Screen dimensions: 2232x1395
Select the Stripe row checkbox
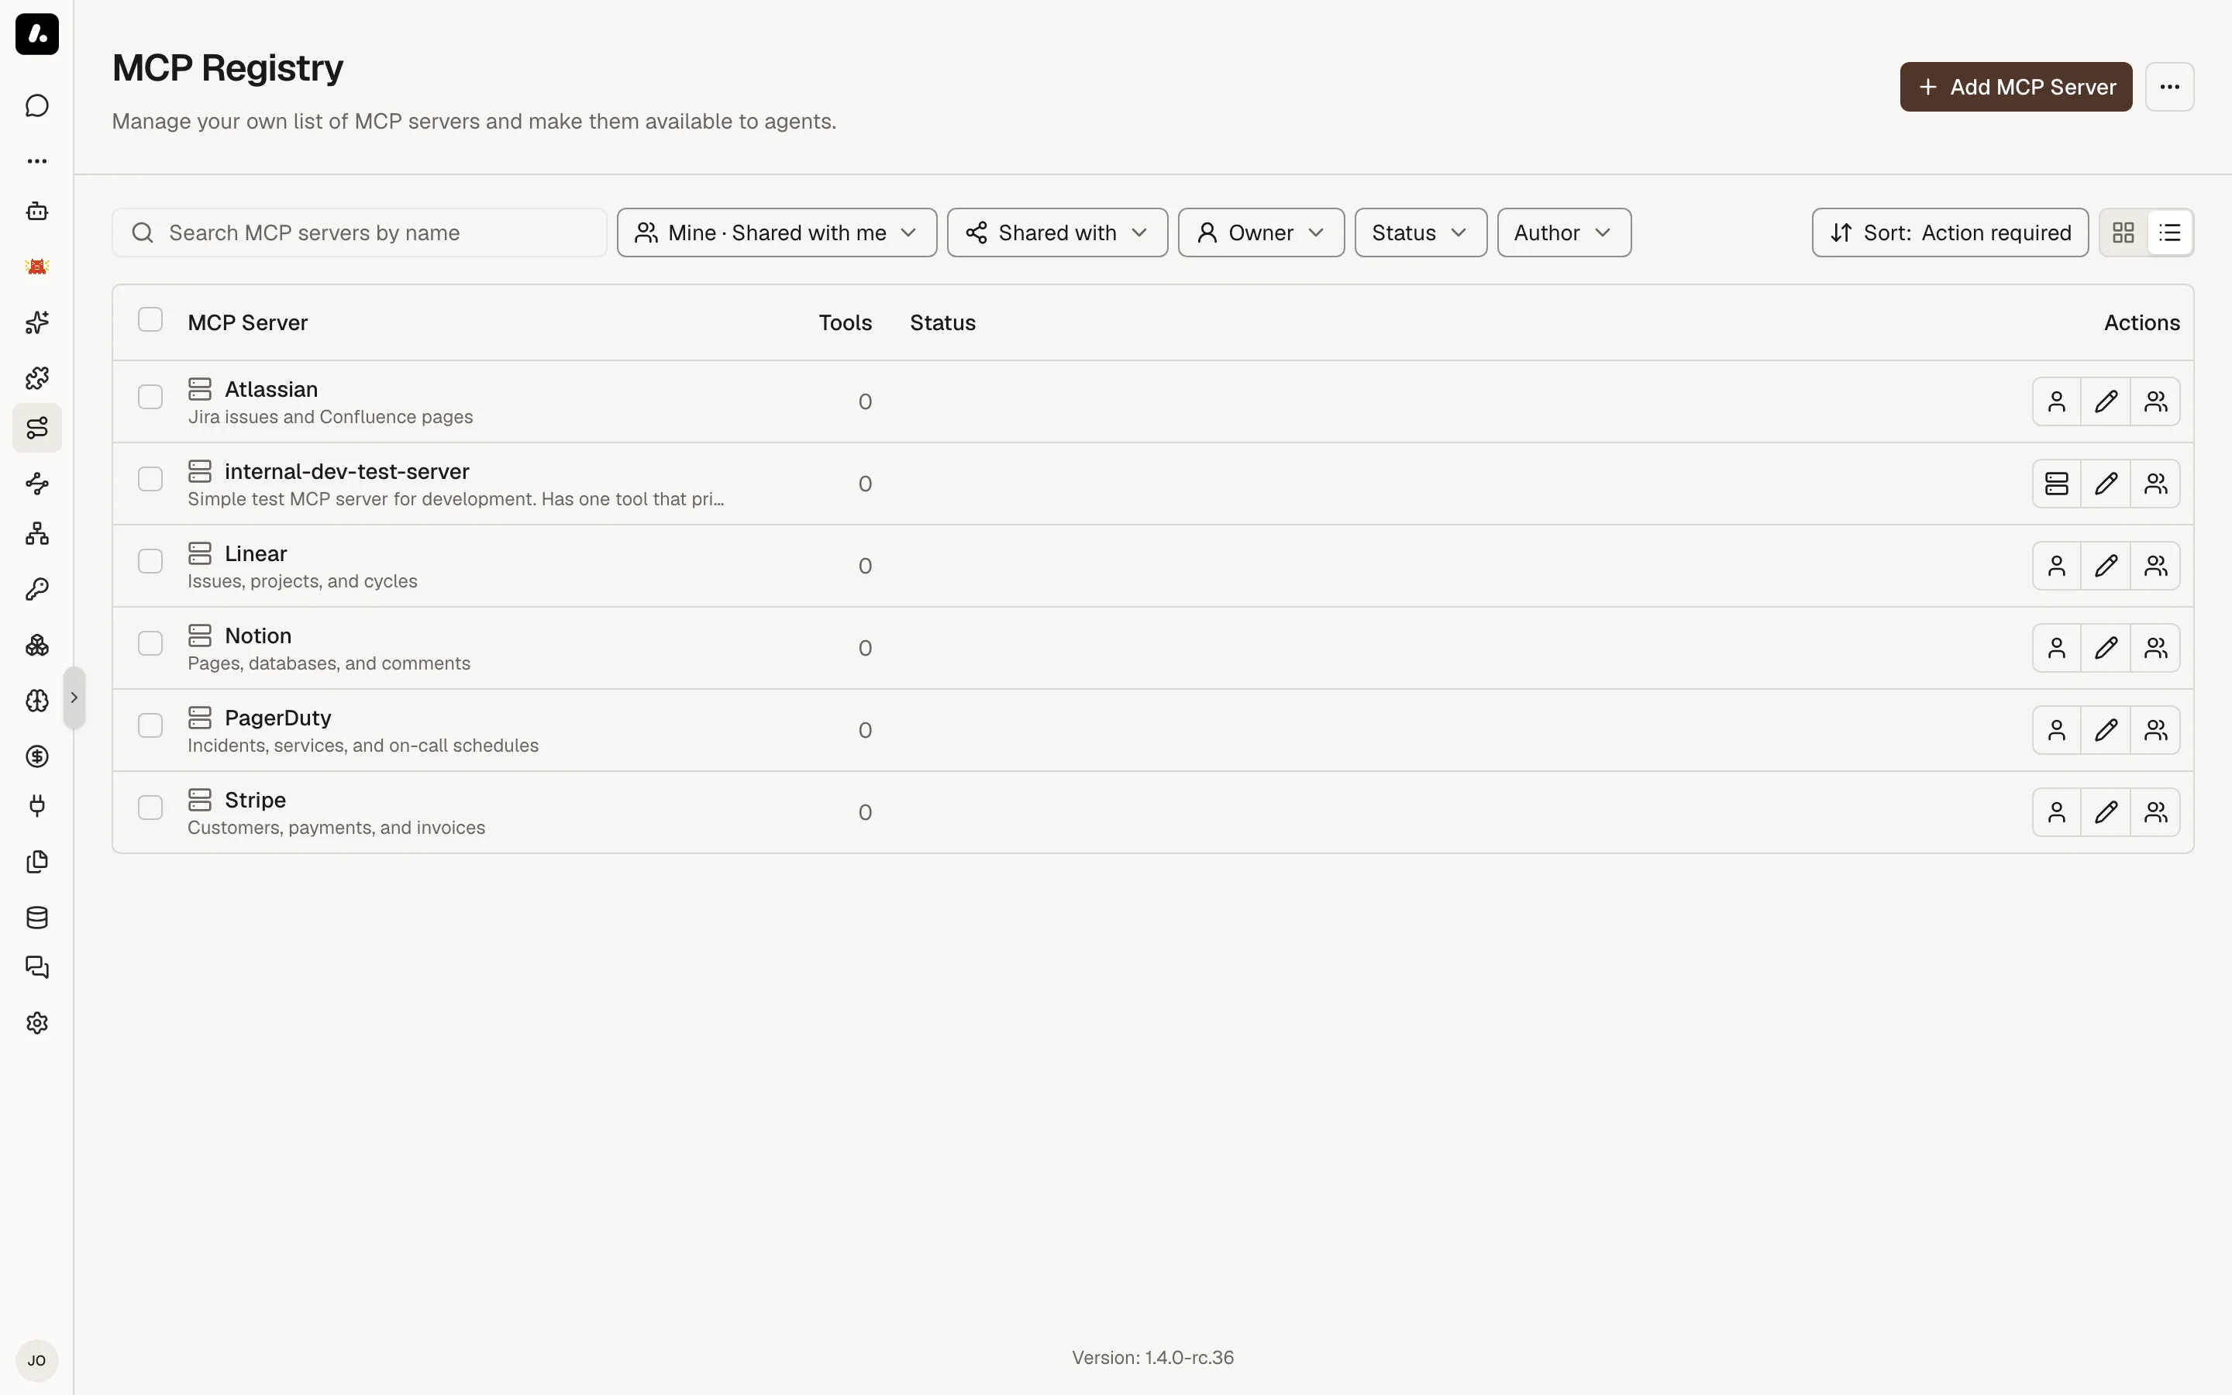[x=150, y=808]
